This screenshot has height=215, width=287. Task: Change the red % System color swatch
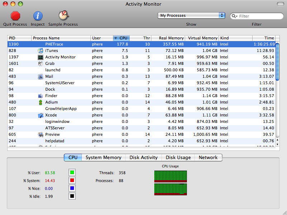[72, 181]
